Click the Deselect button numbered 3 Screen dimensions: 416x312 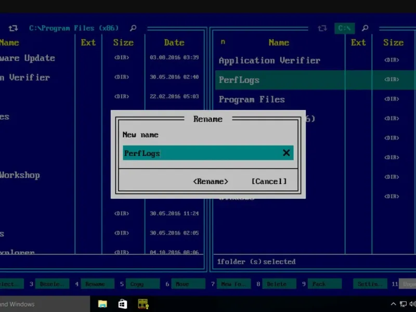[x=53, y=284]
